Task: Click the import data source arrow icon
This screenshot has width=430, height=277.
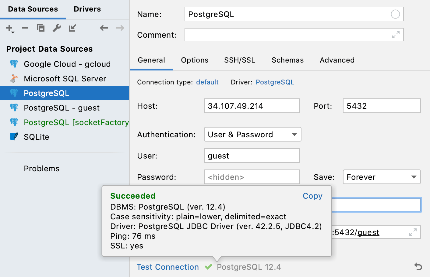Action: 72,28
